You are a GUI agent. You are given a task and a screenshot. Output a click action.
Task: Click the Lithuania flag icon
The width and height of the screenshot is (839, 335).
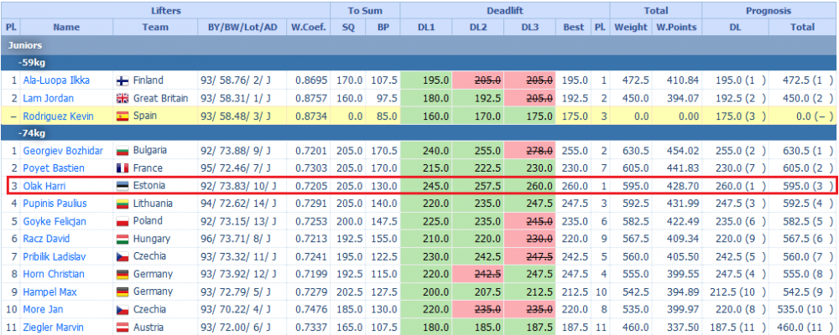pos(122,204)
